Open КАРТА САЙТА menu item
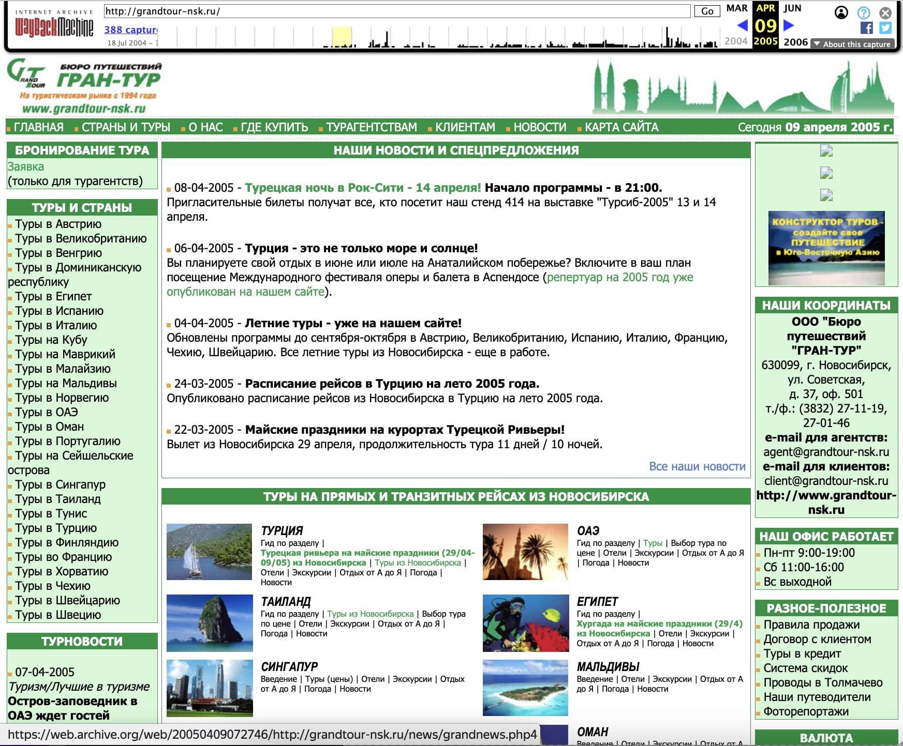Screen dimensions: 903x746 pos(621,127)
